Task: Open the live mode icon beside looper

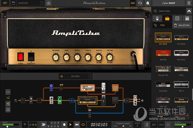Action: coord(147,3)
